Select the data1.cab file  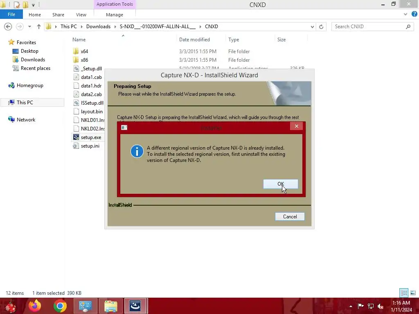pos(88,77)
